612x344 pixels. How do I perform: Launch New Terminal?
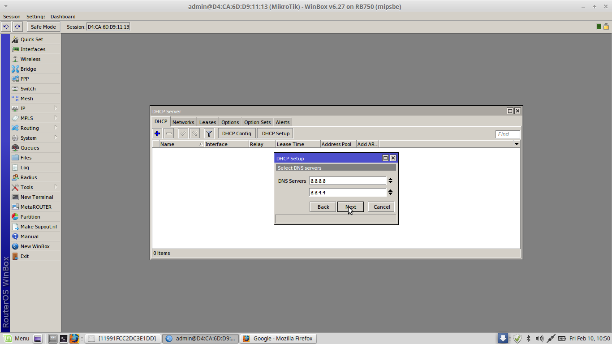point(35,197)
